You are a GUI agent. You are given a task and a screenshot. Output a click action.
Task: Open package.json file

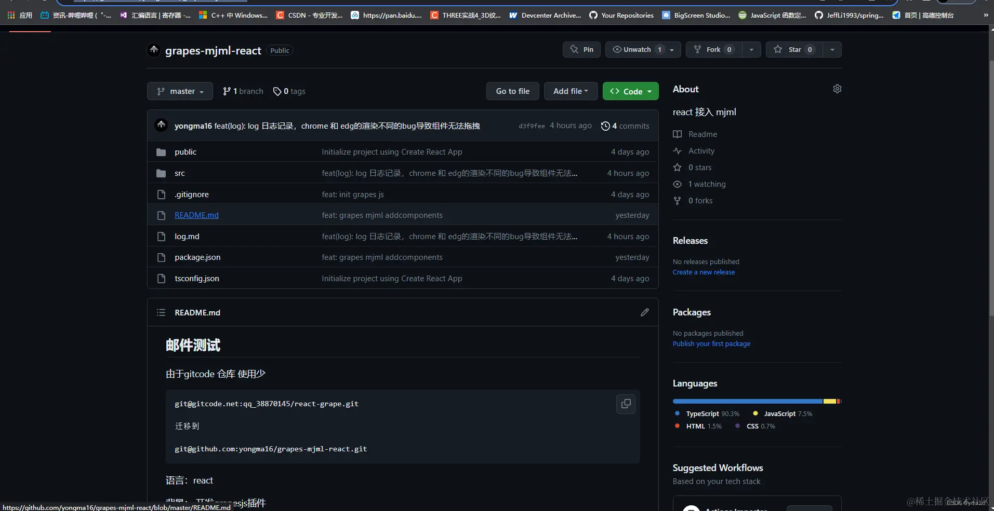tap(197, 257)
